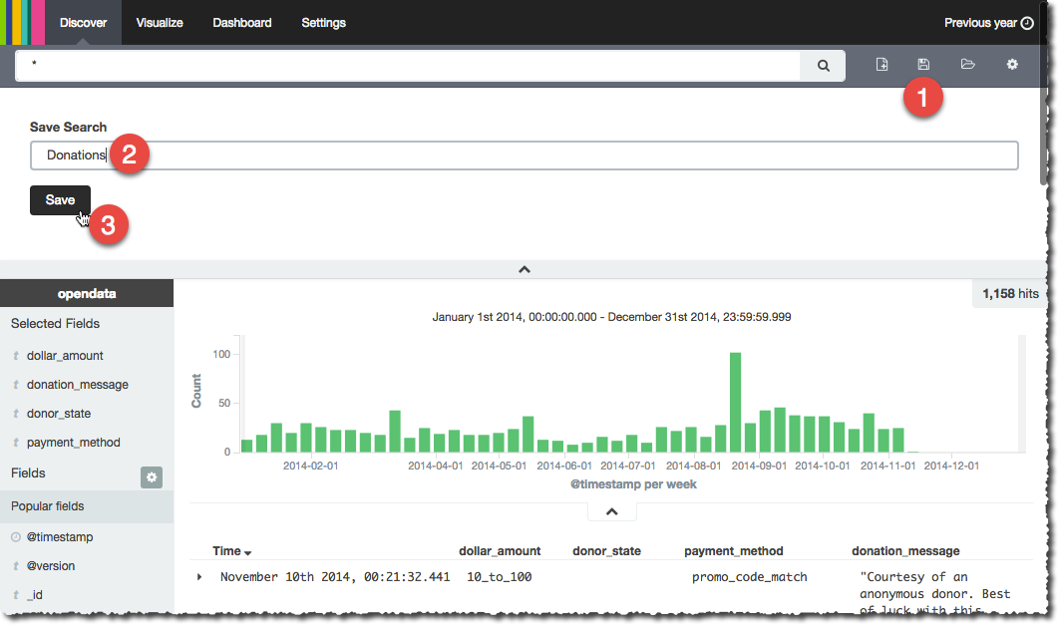This screenshot has width=1059, height=625.
Task: Select the dollar_amount selected field
Action: tap(65, 356)
